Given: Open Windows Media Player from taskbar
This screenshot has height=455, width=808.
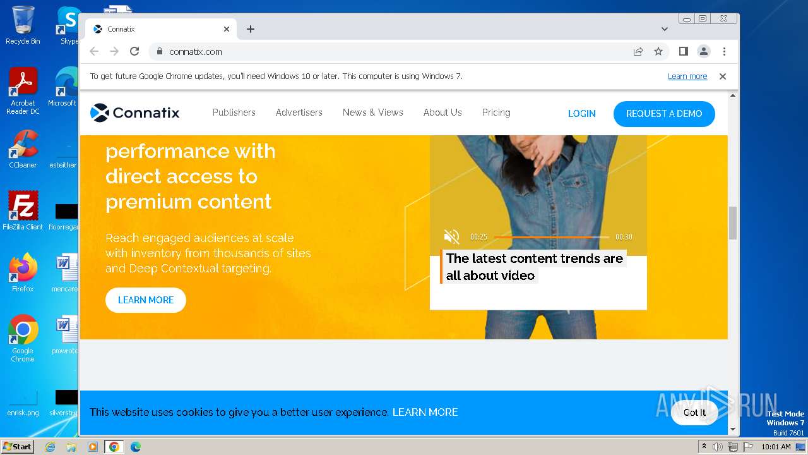Looking at the screenshot, I should click(x=93, y=447).
